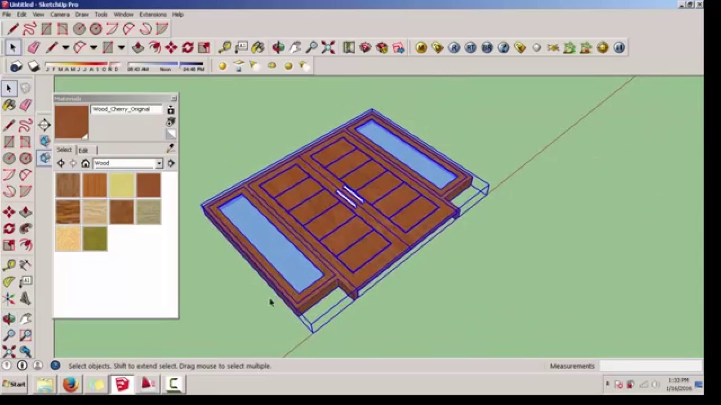Open the Extensions menu
This screenshot has height=405, width=721.
coord(153,14)
